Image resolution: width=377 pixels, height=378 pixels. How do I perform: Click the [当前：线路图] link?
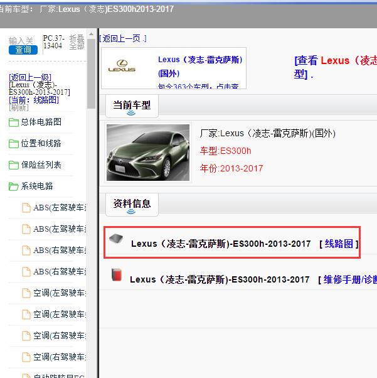pyautogui.click(x=34, y=100)
